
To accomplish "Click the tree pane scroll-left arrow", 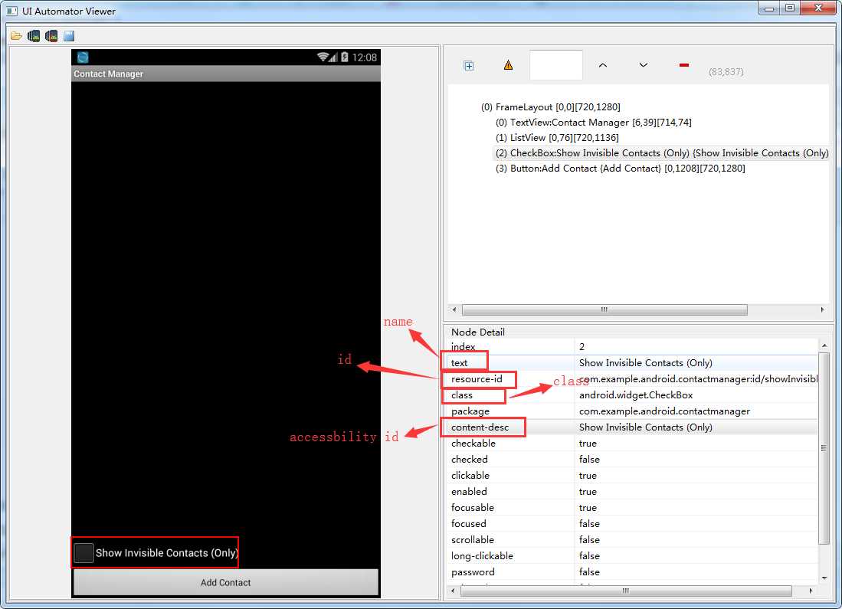I will pyautogui.click(x=454, y=310).
